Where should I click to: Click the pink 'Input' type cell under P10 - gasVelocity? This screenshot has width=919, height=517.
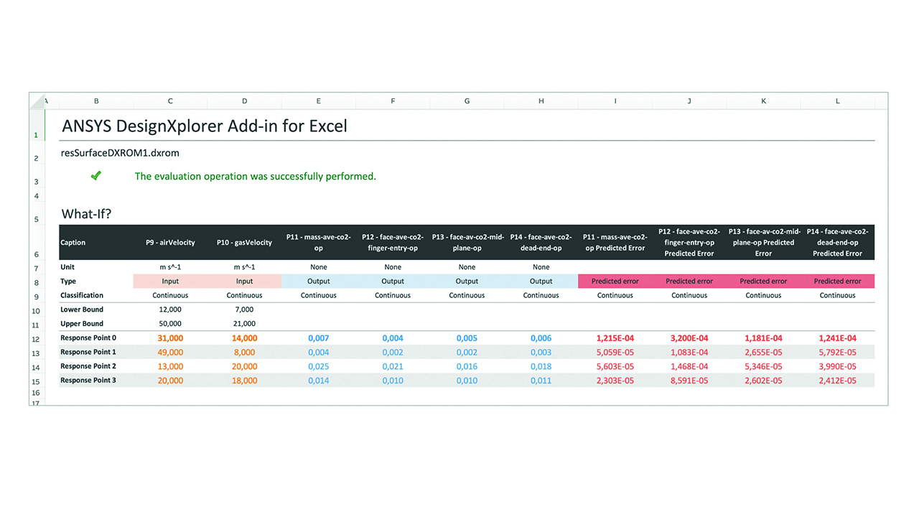pos(244,281)
